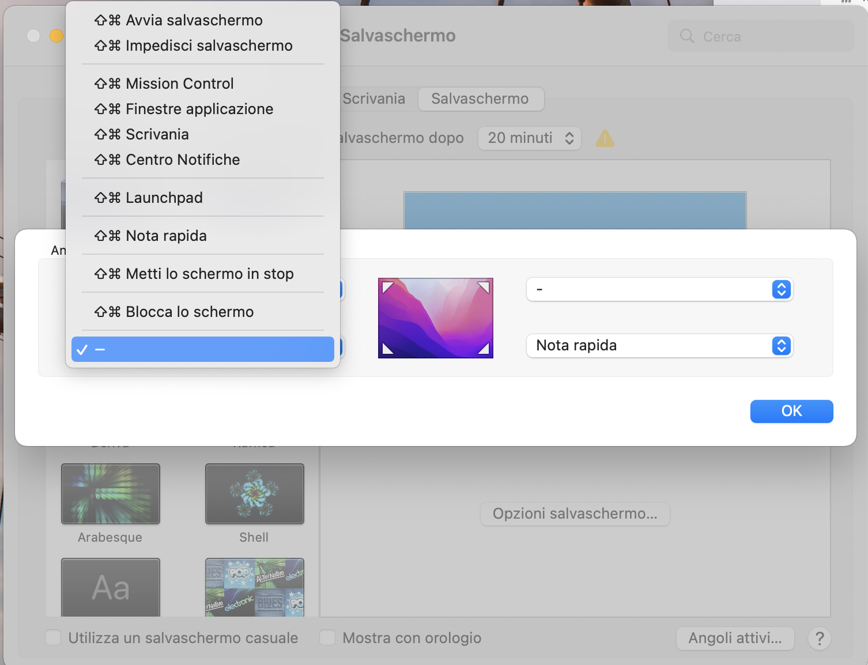Select the Arabesque screensaver thumbnail
Screen dimensions: 868x665
111,494
